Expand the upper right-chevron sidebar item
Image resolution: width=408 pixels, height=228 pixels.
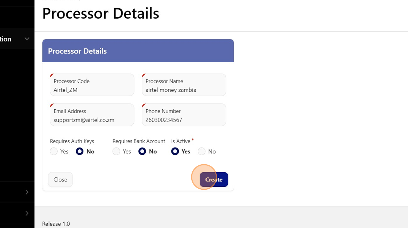(x=27, y=192)
